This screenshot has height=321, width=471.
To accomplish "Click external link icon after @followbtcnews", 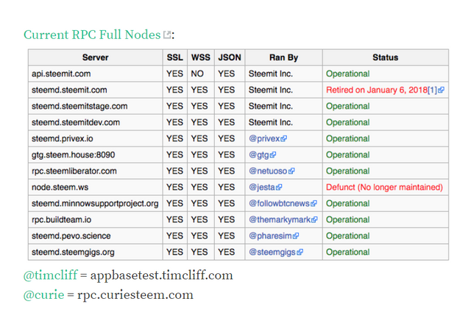I will click(x=314, y=203).
